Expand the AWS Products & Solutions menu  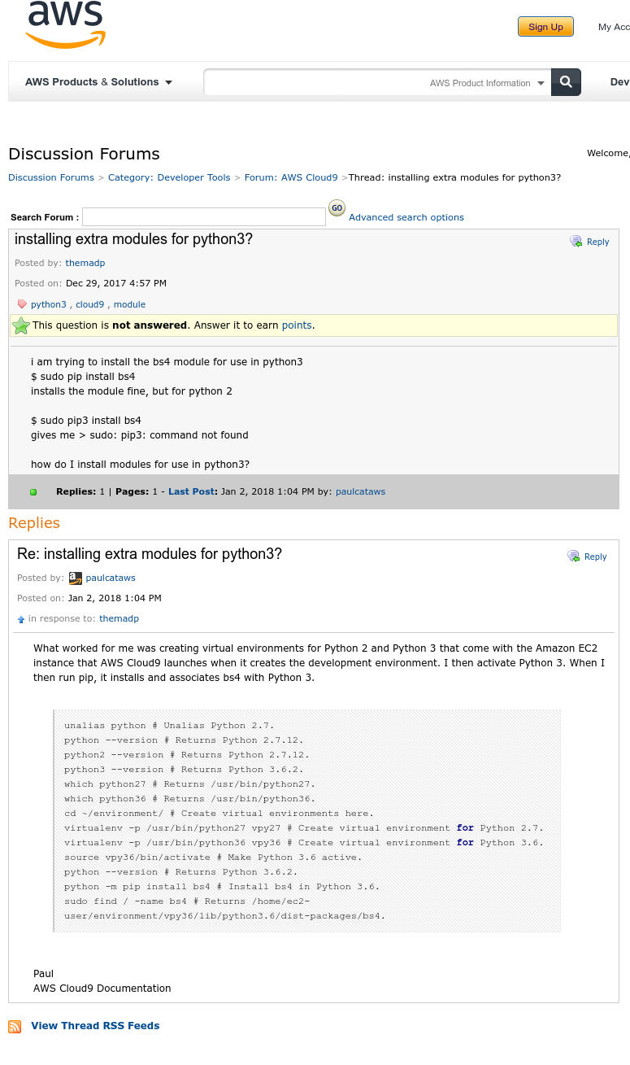tap(98, 82)
